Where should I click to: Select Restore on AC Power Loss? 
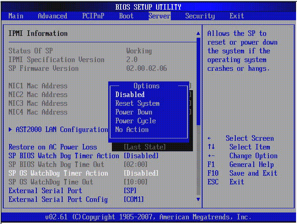point(52,147)
